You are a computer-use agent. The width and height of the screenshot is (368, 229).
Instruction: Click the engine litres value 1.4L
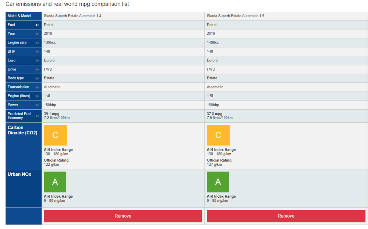(47, 96)
